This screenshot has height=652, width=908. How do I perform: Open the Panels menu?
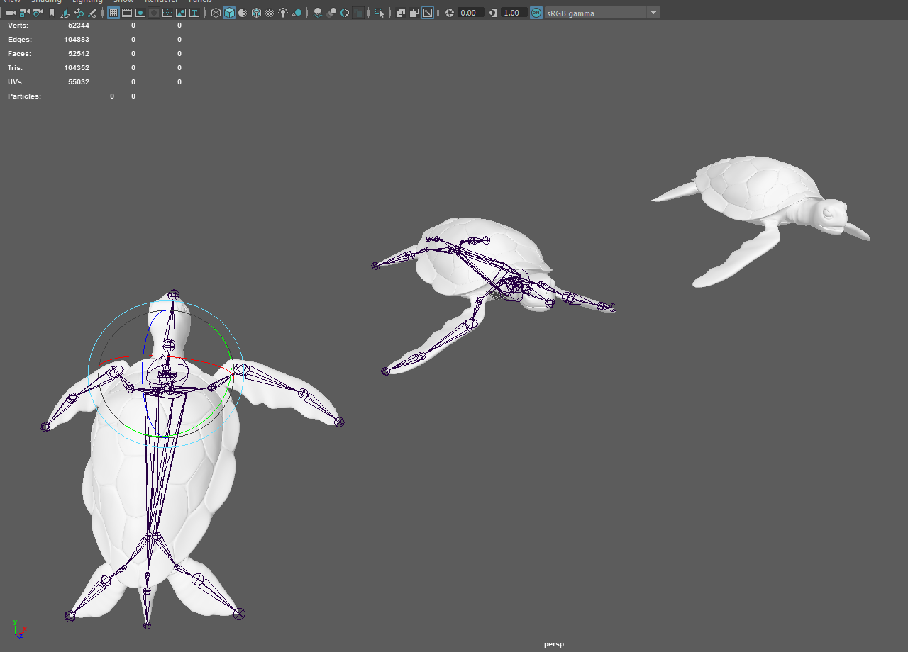200,1
